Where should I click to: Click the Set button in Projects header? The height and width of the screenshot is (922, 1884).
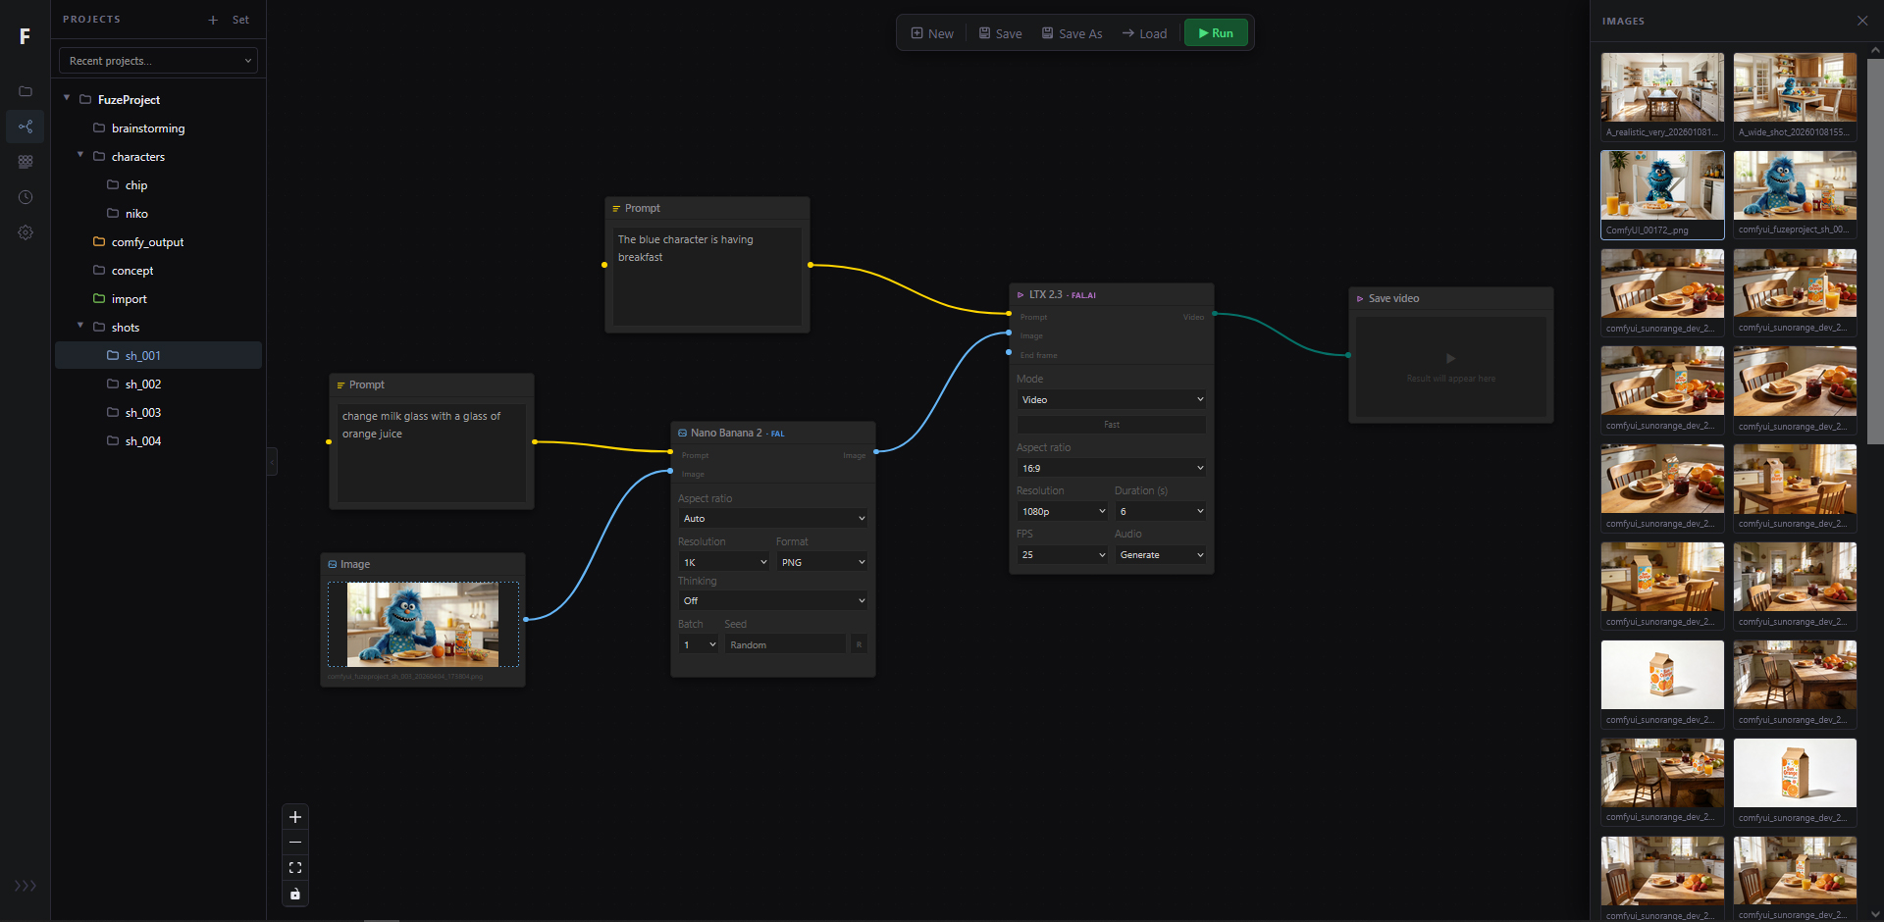point(240,20)
